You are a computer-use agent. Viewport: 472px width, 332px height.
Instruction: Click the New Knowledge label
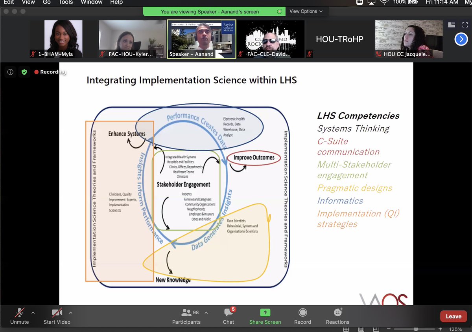point(173,280)
